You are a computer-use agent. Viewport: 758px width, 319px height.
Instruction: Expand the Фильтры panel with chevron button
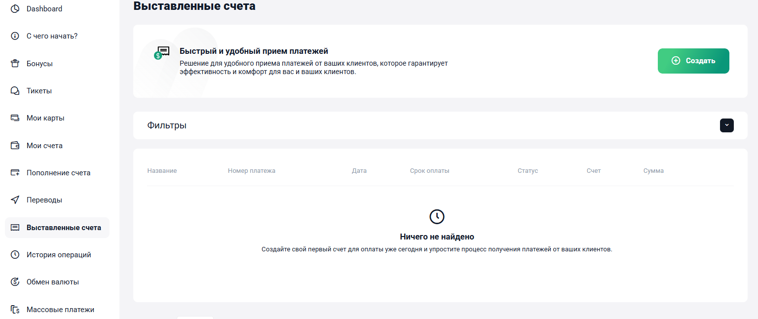click(x=727, y=125)
